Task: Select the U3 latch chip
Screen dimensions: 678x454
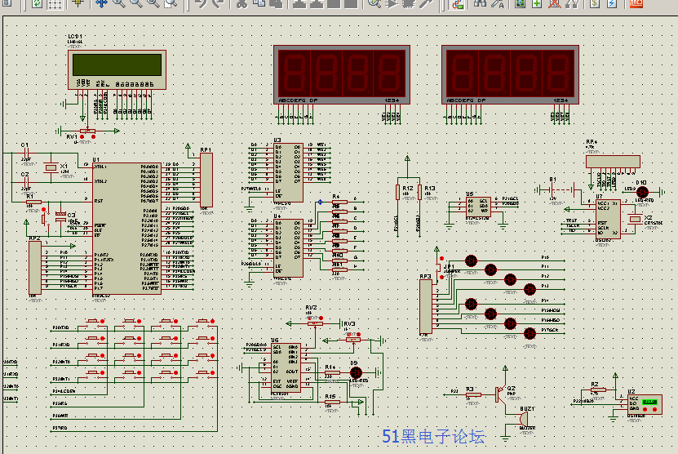Action: (288, 172)
